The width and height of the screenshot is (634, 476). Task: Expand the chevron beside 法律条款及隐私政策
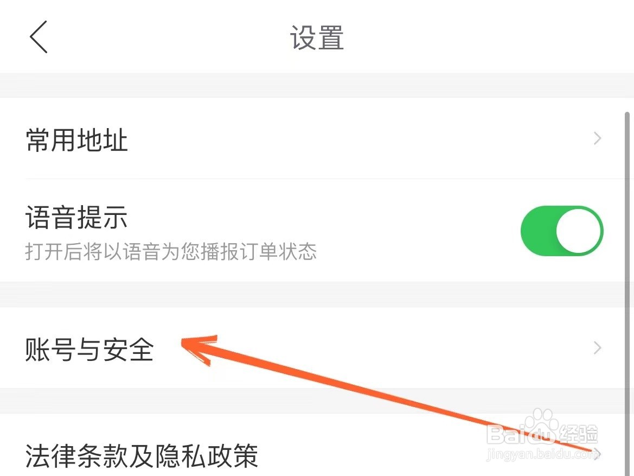[597, 453]
